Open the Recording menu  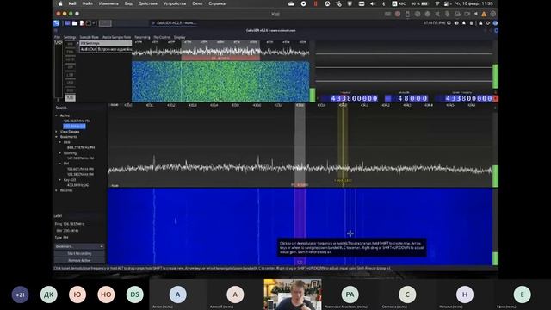(x=142, y=37)
